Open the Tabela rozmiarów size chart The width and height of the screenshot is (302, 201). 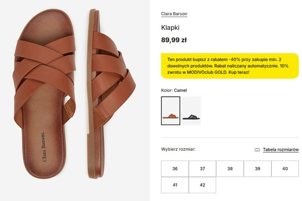[x=281, y=149]
